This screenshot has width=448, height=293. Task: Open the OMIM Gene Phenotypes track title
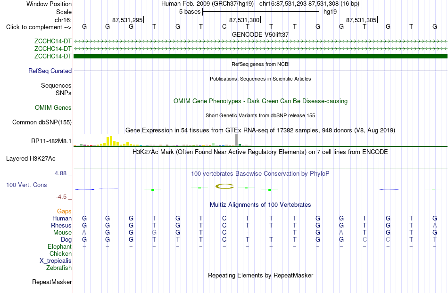260,101
